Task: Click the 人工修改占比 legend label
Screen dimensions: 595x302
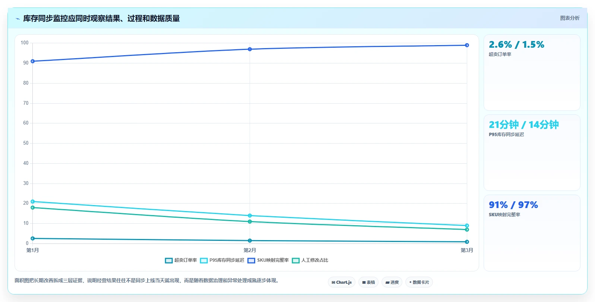Action: click(x=315, y=260)
